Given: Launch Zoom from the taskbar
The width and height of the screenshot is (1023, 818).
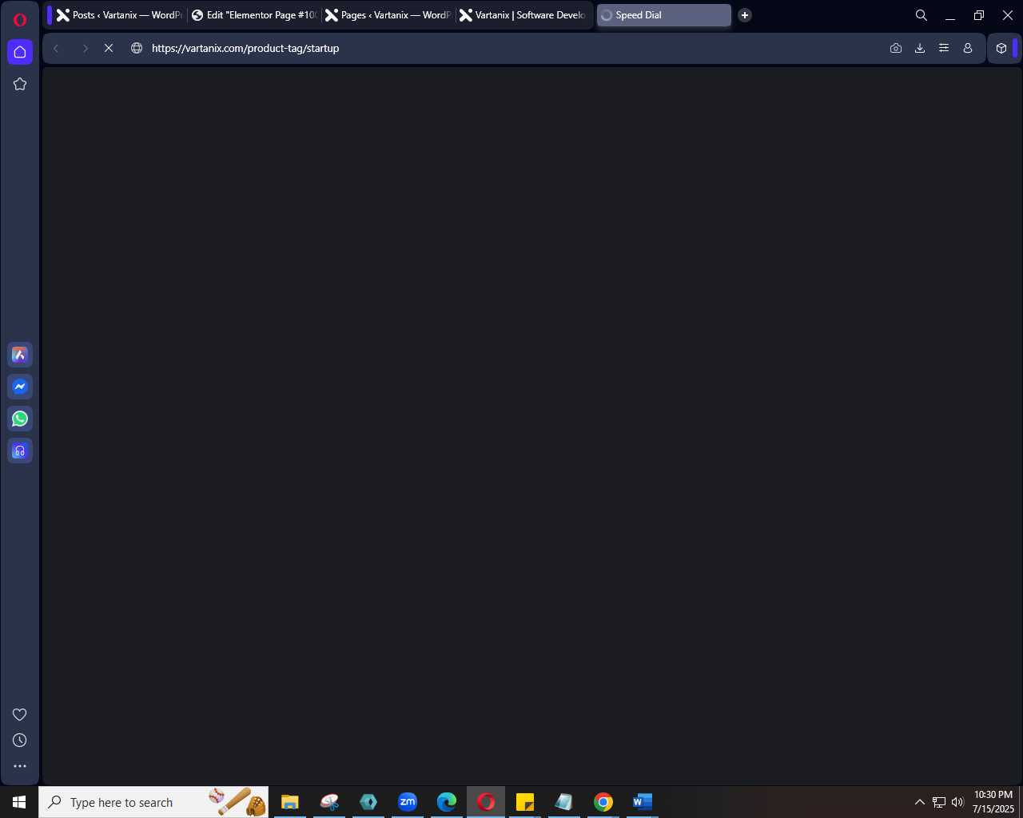Looking at the screenshot, I should pyautogui.click(x=408, y=802).
